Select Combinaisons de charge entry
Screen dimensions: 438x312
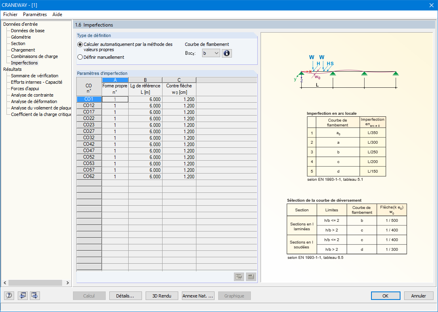34,56
